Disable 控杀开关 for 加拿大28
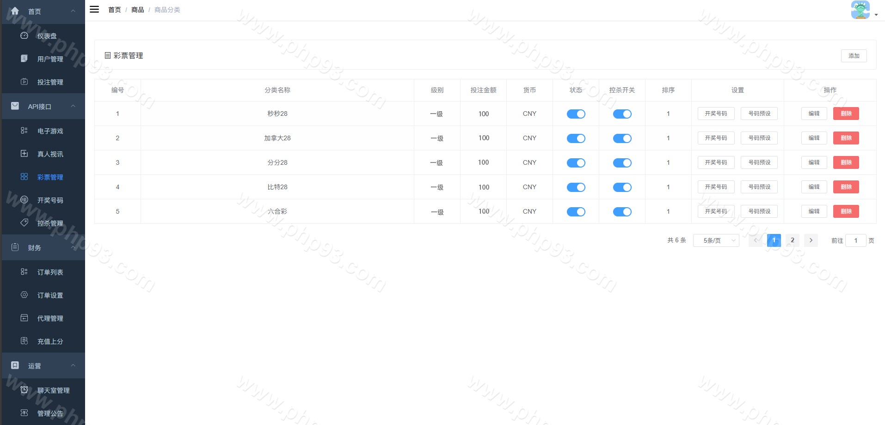This screenshot has width=885, height=425. 622,138
